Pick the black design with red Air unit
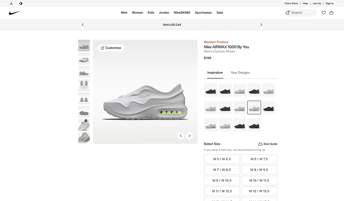Screen dimensions: 344x201 (240, 125)
